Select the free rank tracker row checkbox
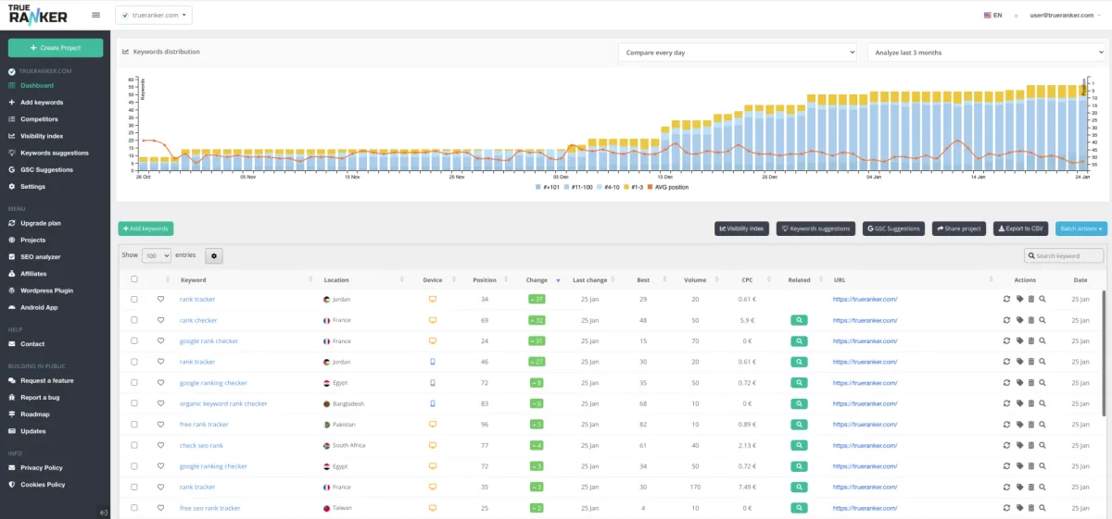The height and width of the screenshot is (519, 1112). coord(134,425)
